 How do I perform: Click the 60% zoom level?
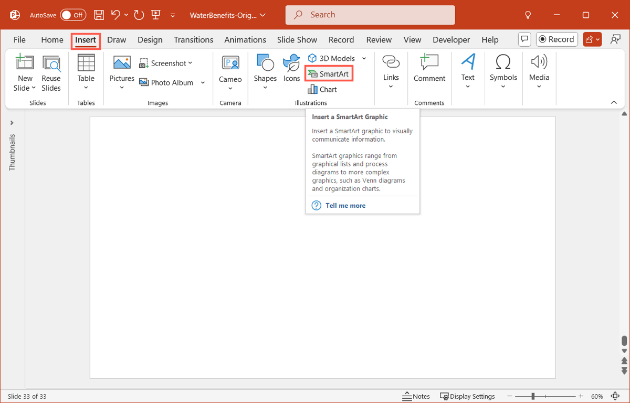pos(597,396)
